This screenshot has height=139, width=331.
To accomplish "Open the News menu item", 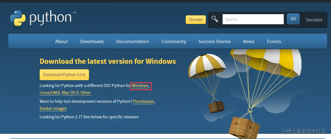I will 249,41.
